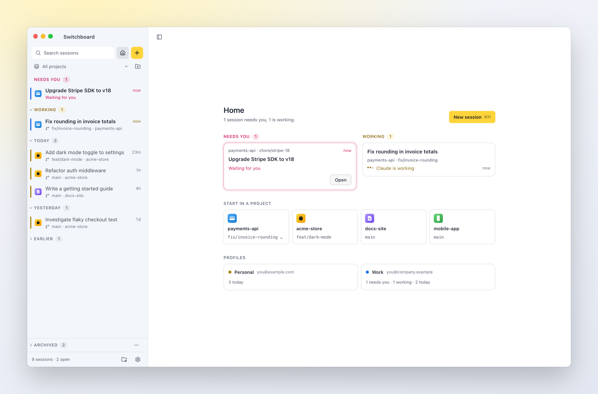Click the yellow plus new session icon
The height and width of the screenshot is (394, 598).
[137, 53]
